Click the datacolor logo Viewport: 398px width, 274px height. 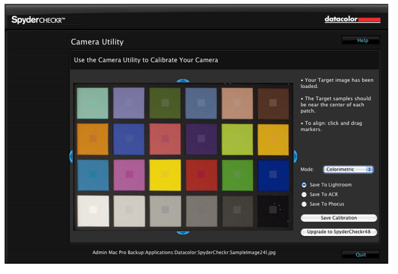click(x=353, y=19)
